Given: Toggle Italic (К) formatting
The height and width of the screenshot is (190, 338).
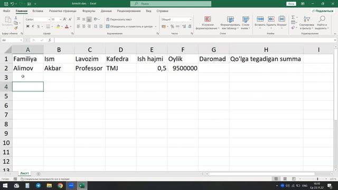Looking at the screenshot, I should pos(33,26).
